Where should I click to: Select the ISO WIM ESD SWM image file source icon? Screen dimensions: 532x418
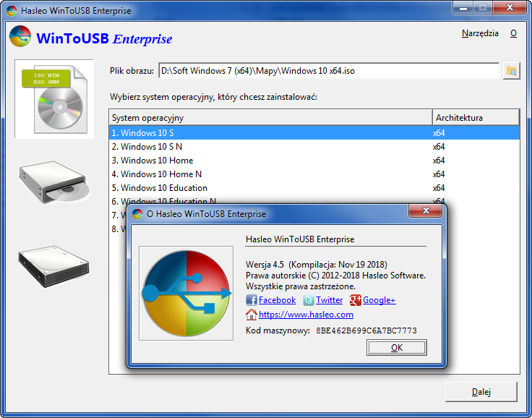(x=54, y=99)
